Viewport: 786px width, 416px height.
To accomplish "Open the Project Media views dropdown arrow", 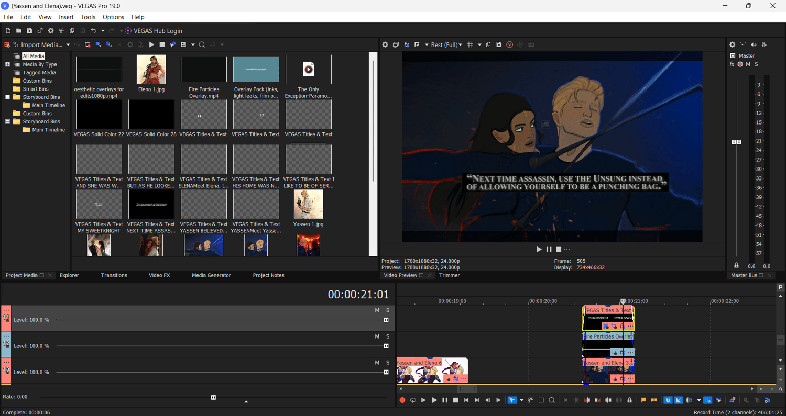I will pos(193,45).
